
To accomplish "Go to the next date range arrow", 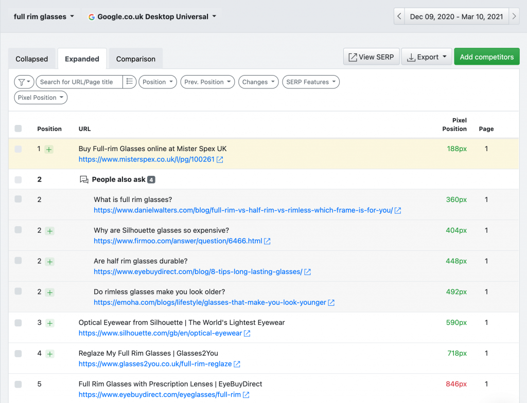I will pyautogui.click(x=514, y=16).
